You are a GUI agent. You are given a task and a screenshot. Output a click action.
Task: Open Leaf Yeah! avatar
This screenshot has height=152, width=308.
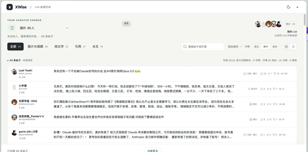pyautogui.click(x=14, y=72)
